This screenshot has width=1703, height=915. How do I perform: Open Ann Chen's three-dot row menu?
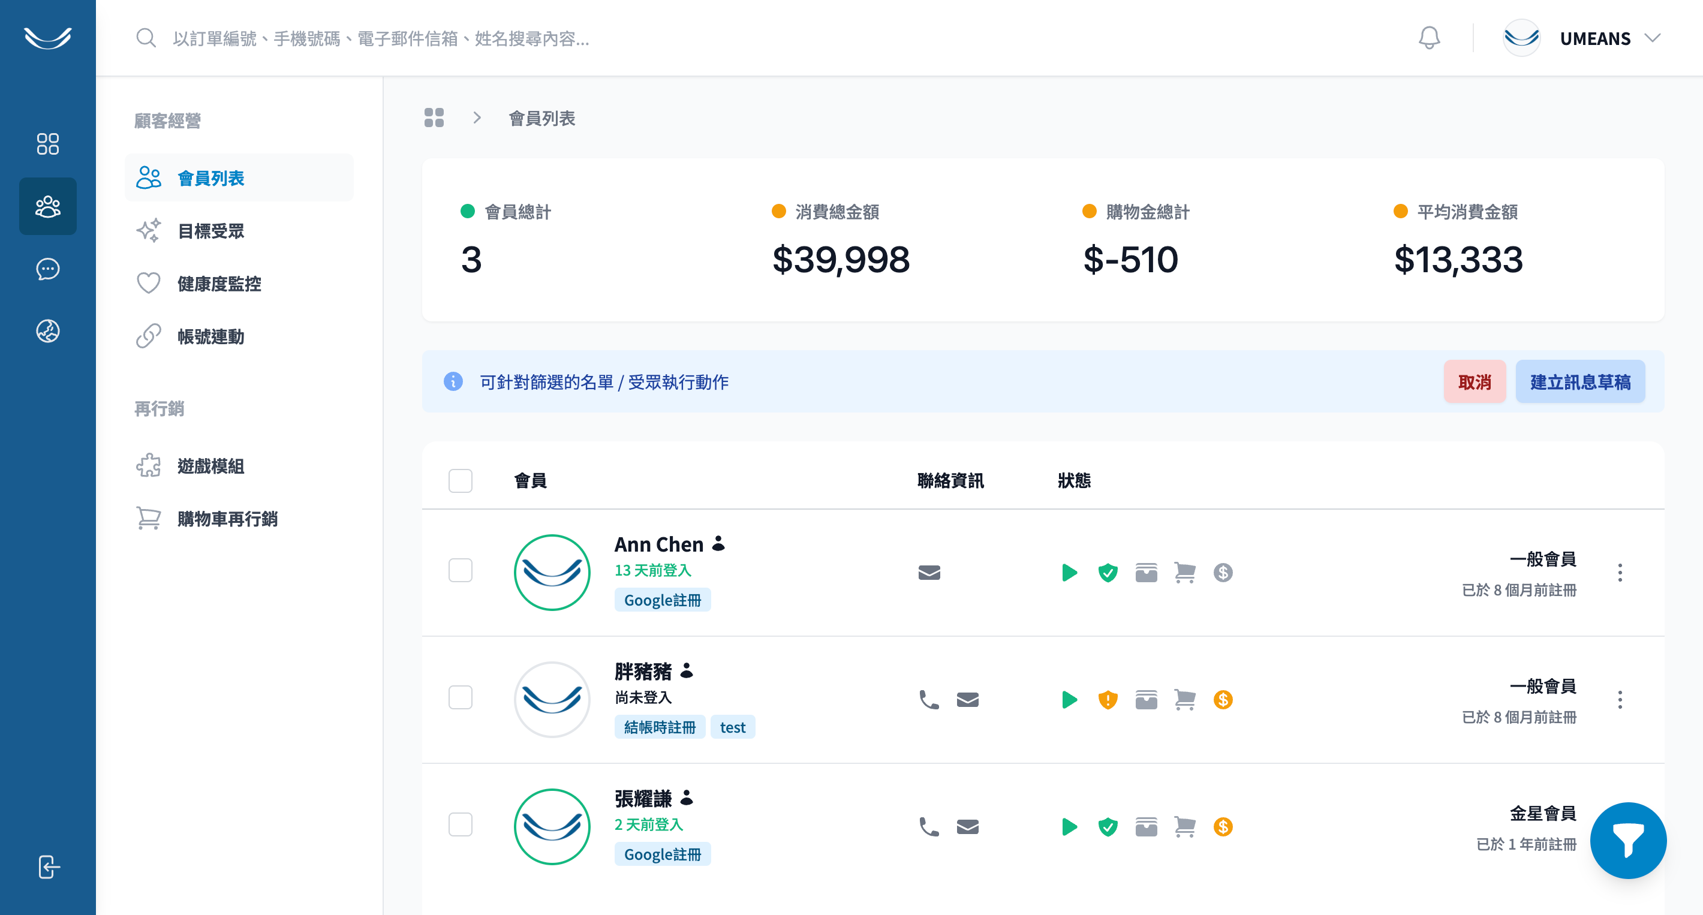1620,572
